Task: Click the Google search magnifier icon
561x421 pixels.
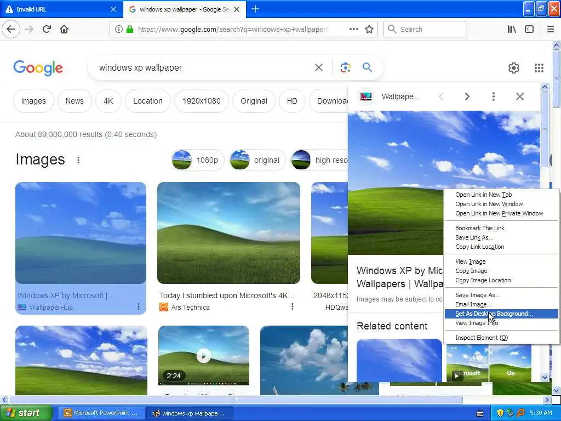Action: point(367,67)
